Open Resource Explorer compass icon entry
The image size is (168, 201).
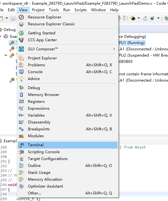[x=68, y=17]
